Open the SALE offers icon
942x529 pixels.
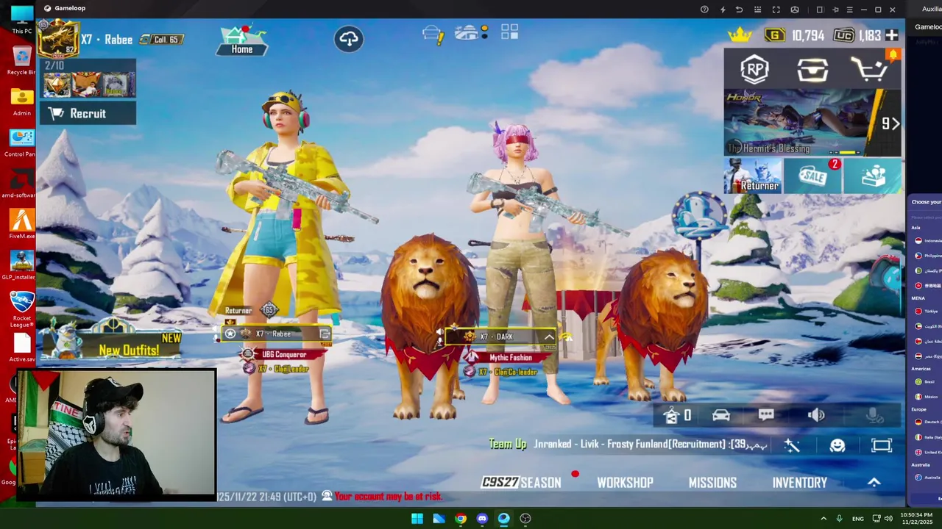point(812,176)
